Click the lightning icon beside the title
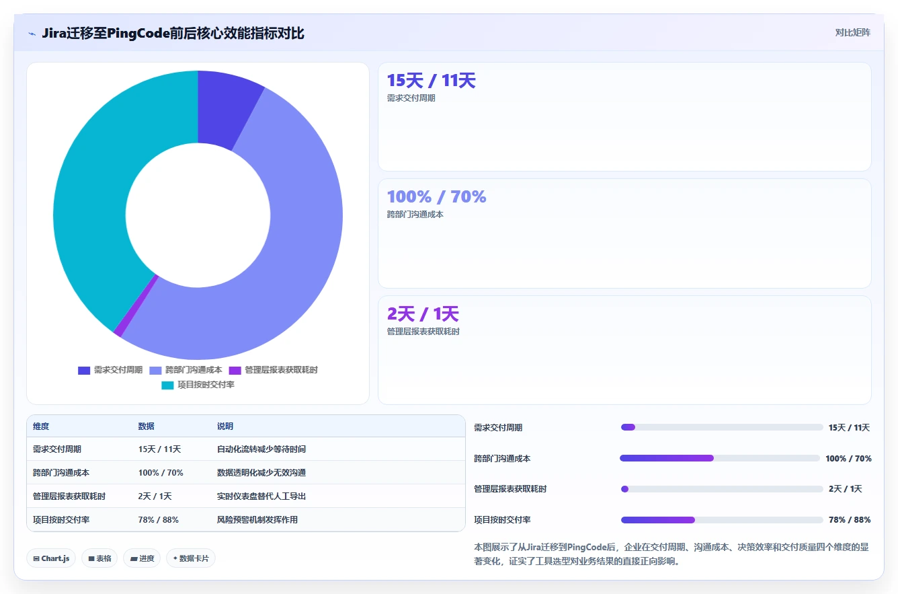Screen dimensions: 898x594 coord(32,34)
